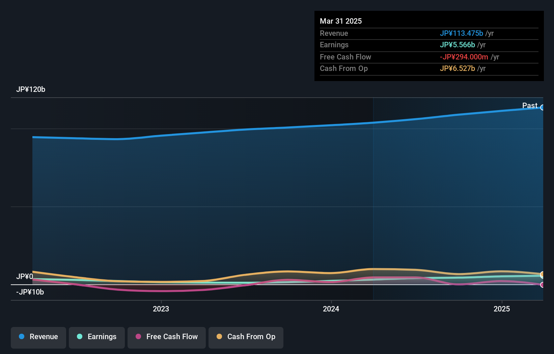Click the Cash From Op tooltip label
This screenshot has width=554, height=354.
tap(343, 68)
